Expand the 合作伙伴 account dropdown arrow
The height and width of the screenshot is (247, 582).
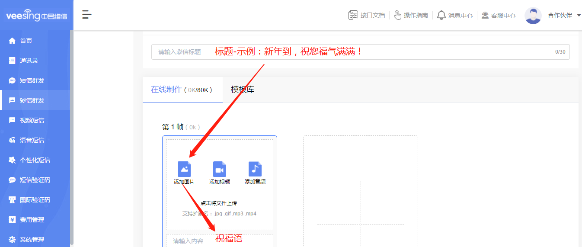579,15
